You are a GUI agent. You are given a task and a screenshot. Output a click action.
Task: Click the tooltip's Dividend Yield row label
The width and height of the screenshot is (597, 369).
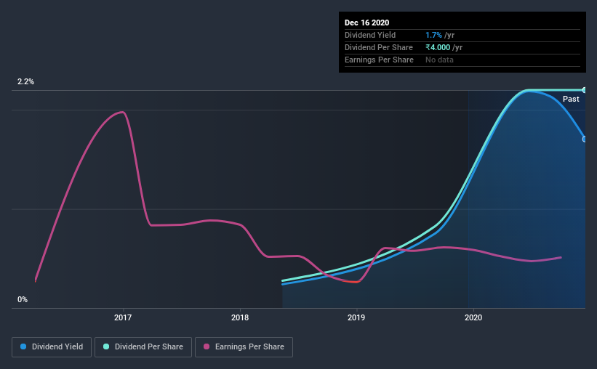[370, 35]
